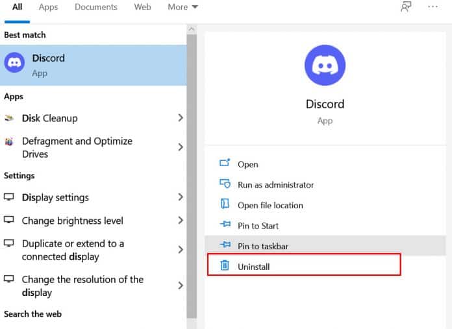Viewport: 452px width, 329px height.
Task: Click the shield icon for Run as administrator
Action: [225, 184]
